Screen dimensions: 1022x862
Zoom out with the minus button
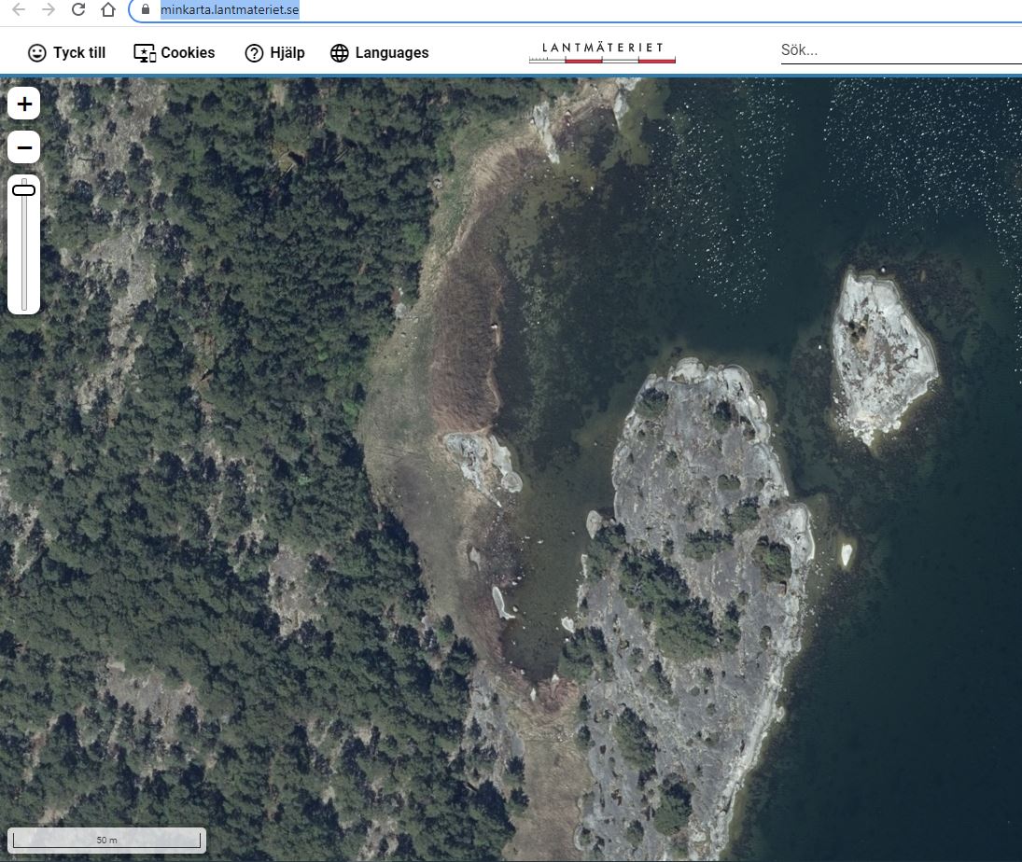[23, 147]
